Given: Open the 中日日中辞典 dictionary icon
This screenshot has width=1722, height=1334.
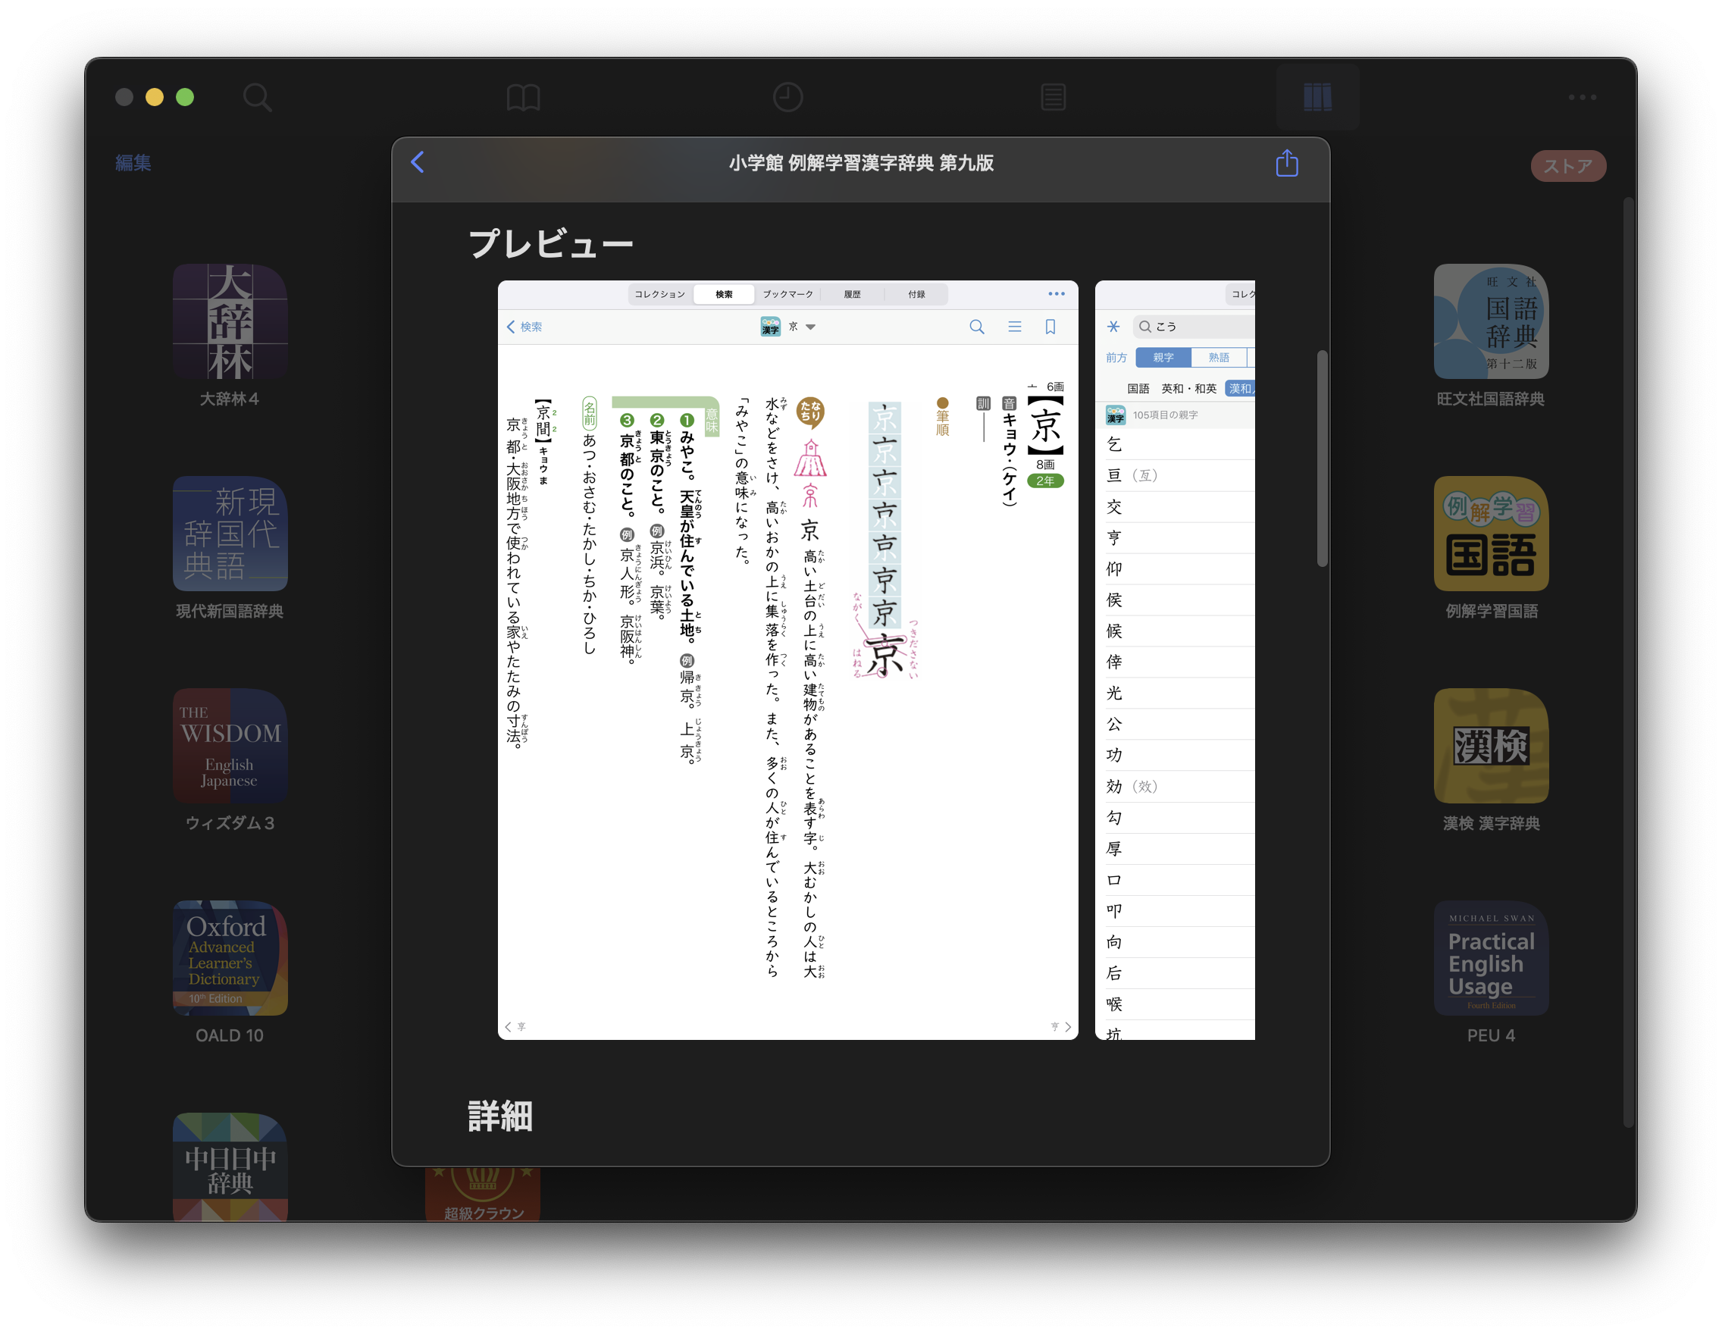Looking at the screenshot, I should point(230,1166).
